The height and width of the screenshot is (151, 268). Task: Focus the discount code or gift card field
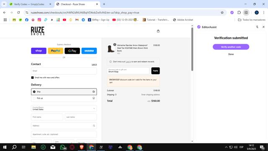[128, 71]
